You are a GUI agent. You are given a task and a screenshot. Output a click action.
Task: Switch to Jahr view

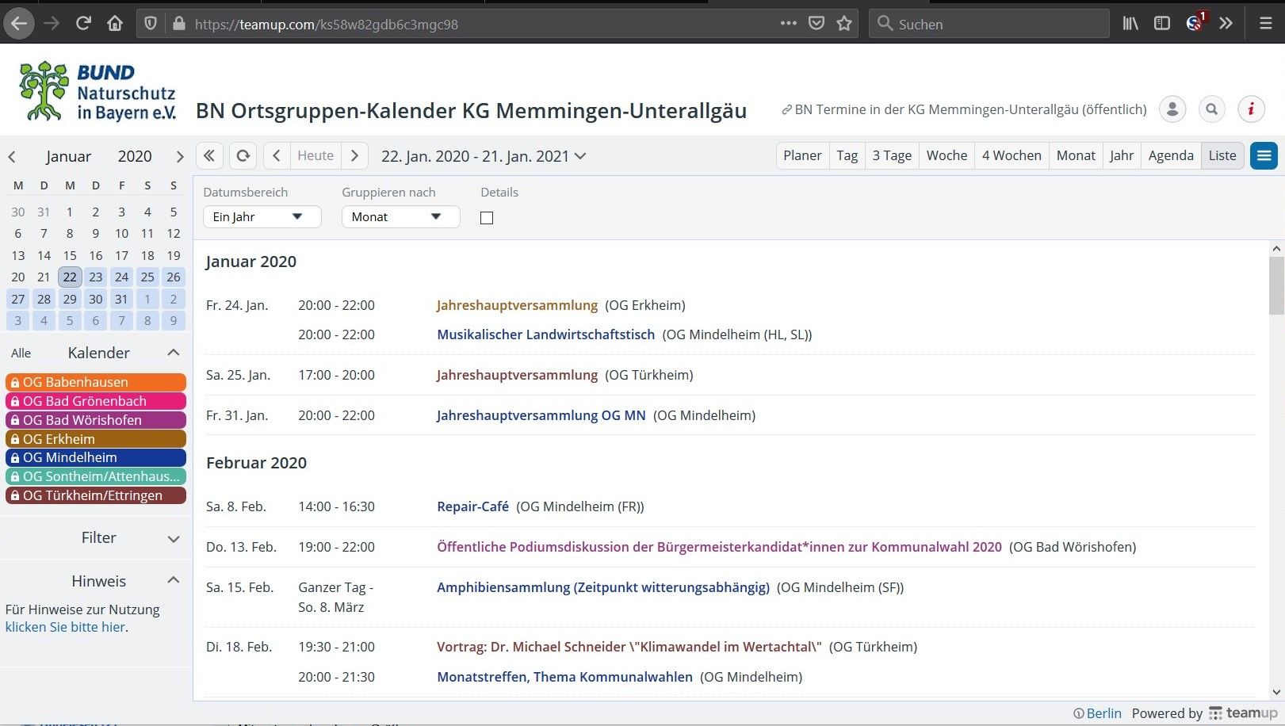coord(1122,156)
